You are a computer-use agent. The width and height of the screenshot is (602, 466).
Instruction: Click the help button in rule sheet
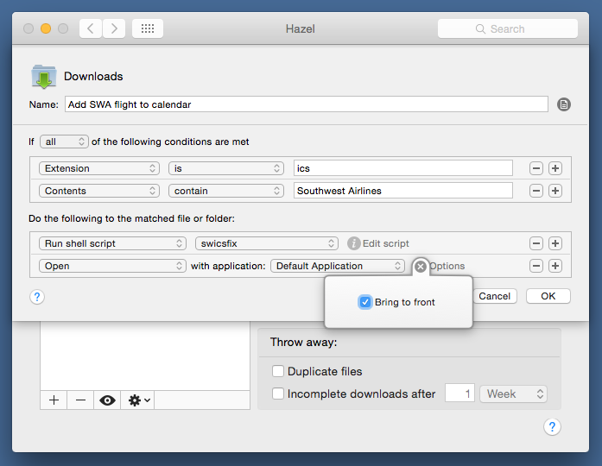[x=37, y=297]
